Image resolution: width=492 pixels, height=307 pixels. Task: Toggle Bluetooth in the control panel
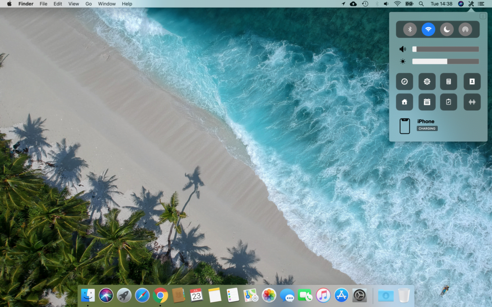click(x=410, y=29)
